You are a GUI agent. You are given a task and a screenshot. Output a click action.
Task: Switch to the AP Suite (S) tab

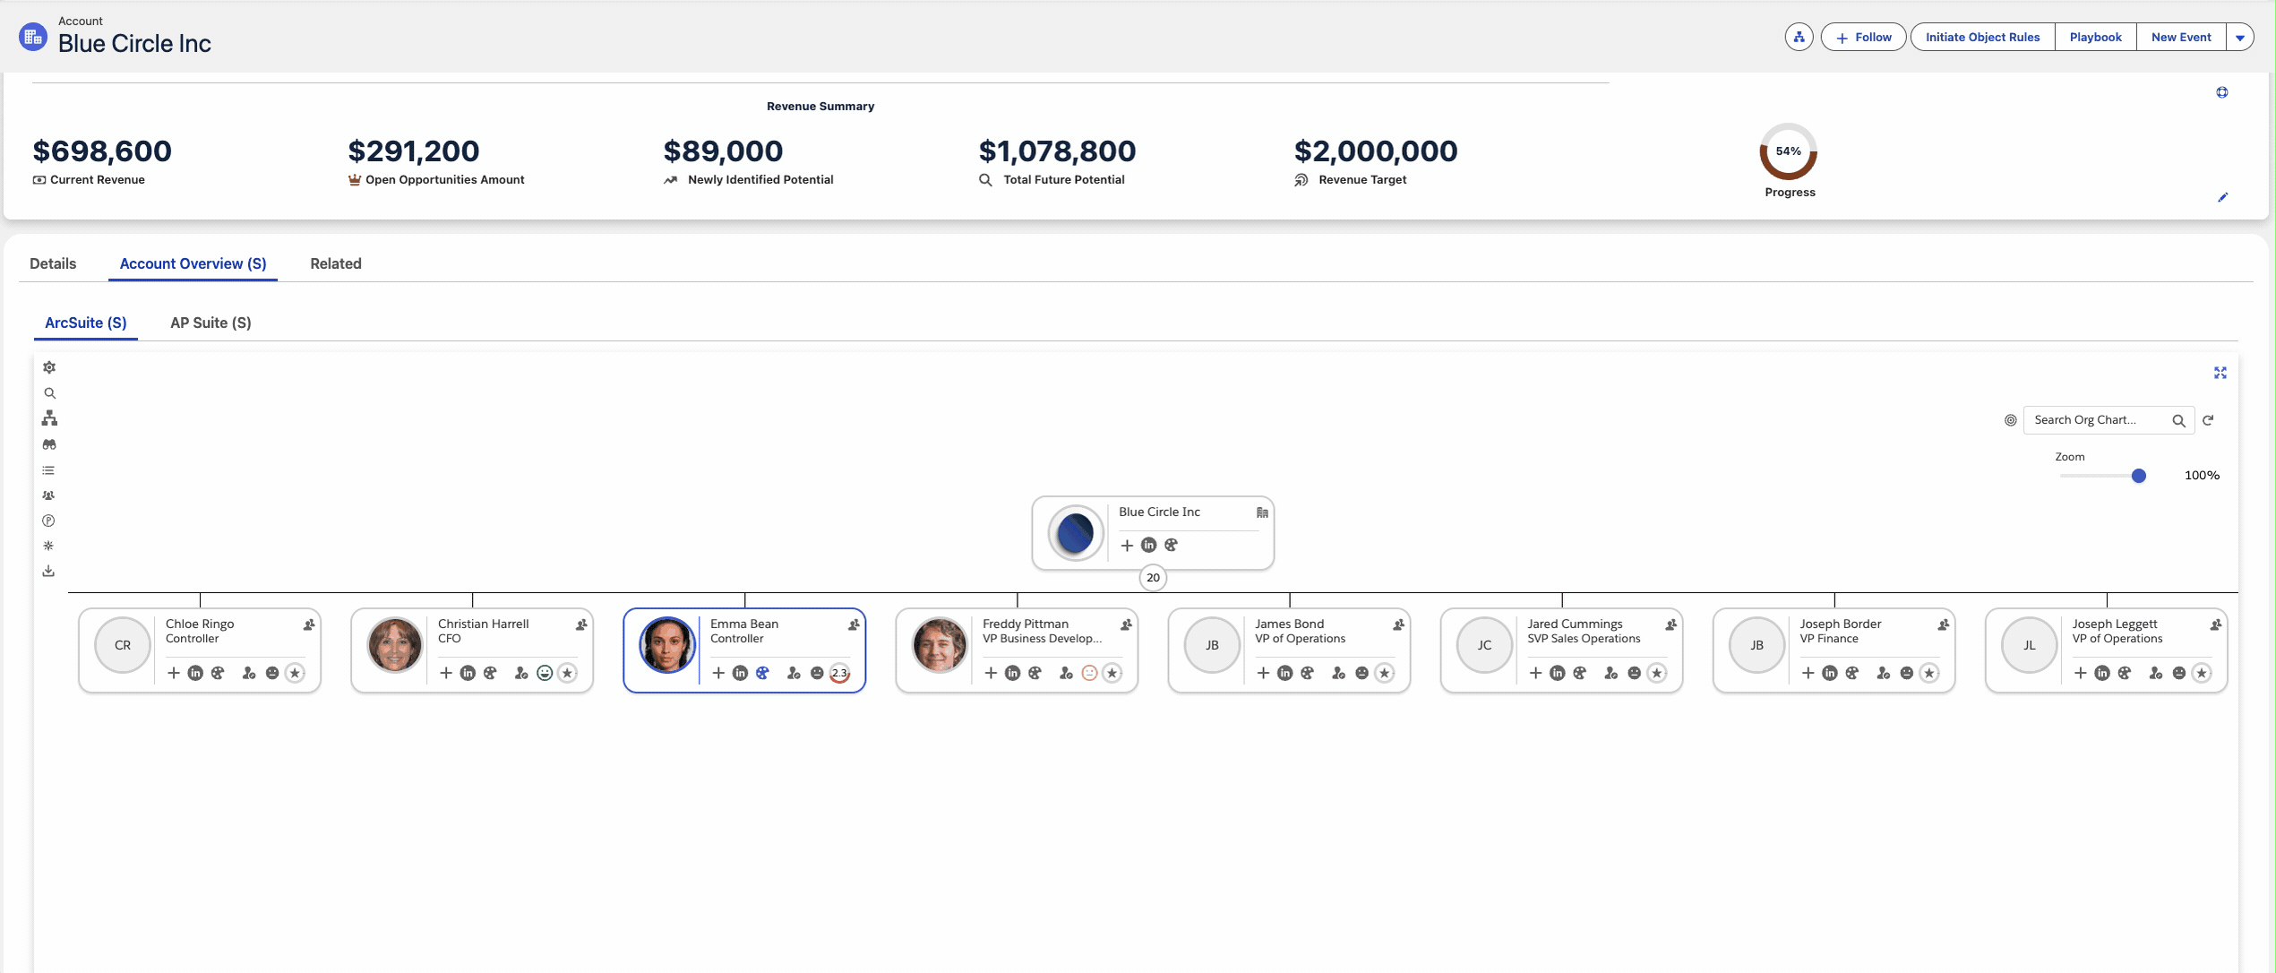(210, 323)
